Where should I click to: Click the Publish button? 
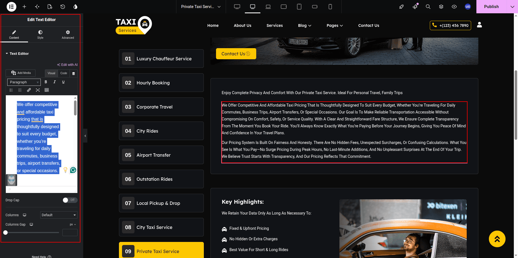491,7
